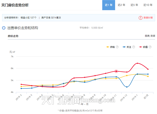Click the red 价值 peak at 2019-1
Screen dimensions: 157x114
[x=137, y=63]
